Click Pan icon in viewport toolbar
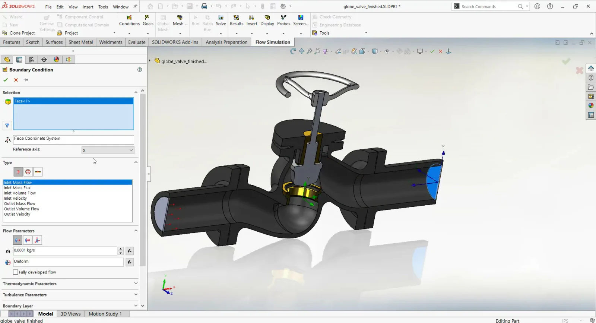Image resolution: width=596 pixels, height=323 pixels. [301, 51]
